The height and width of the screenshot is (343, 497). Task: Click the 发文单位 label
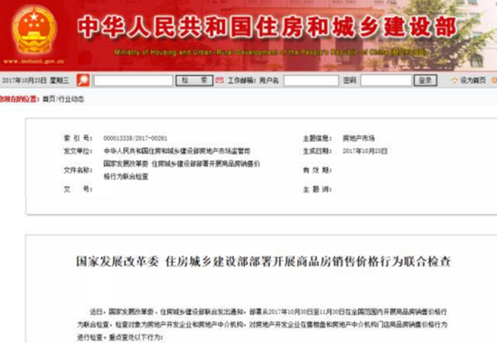(78, 151)
